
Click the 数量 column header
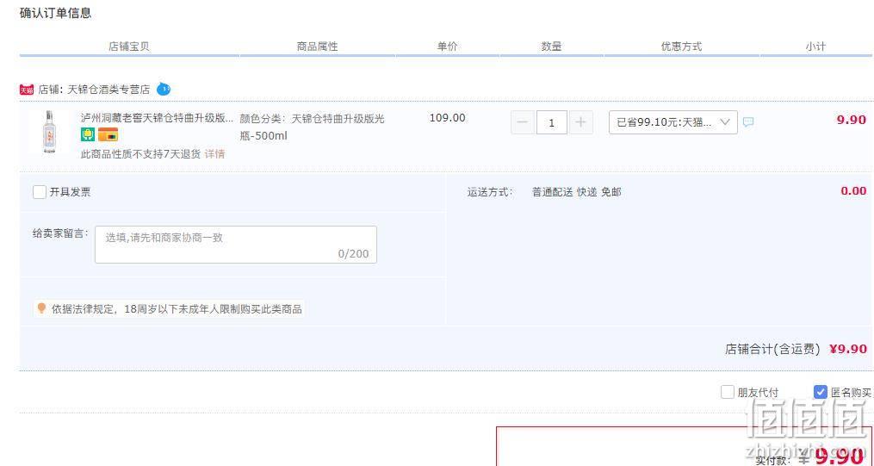(551, 47)
